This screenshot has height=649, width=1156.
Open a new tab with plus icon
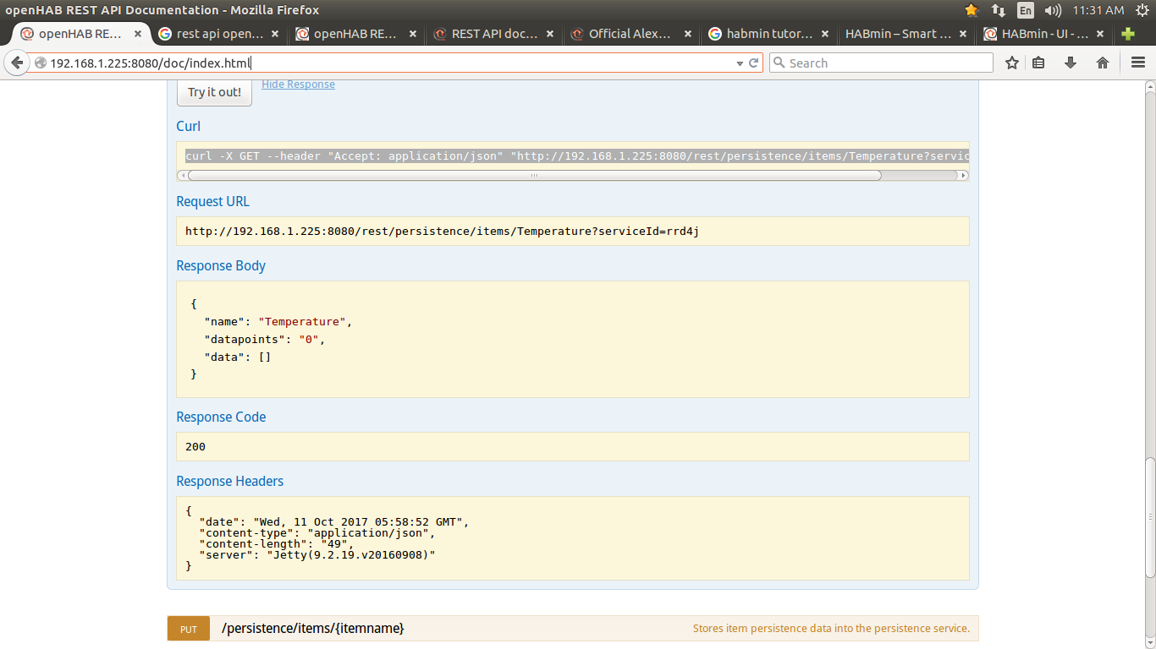pos(1127,35)
